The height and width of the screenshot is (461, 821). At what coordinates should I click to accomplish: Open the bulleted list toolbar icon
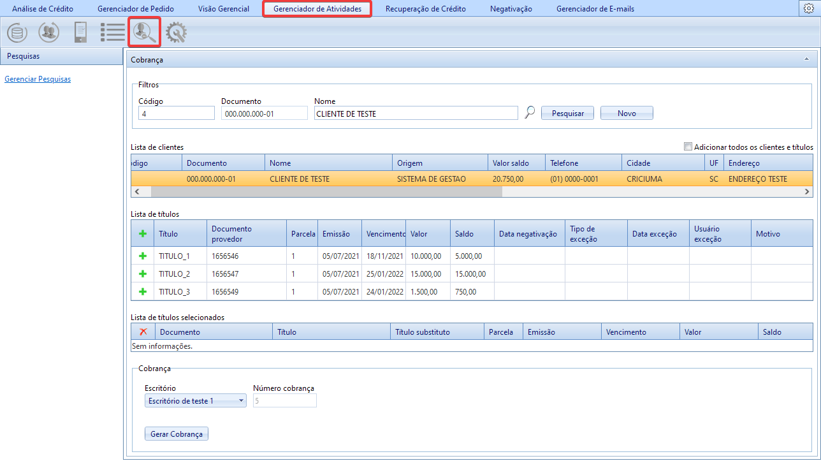(112, 33)
